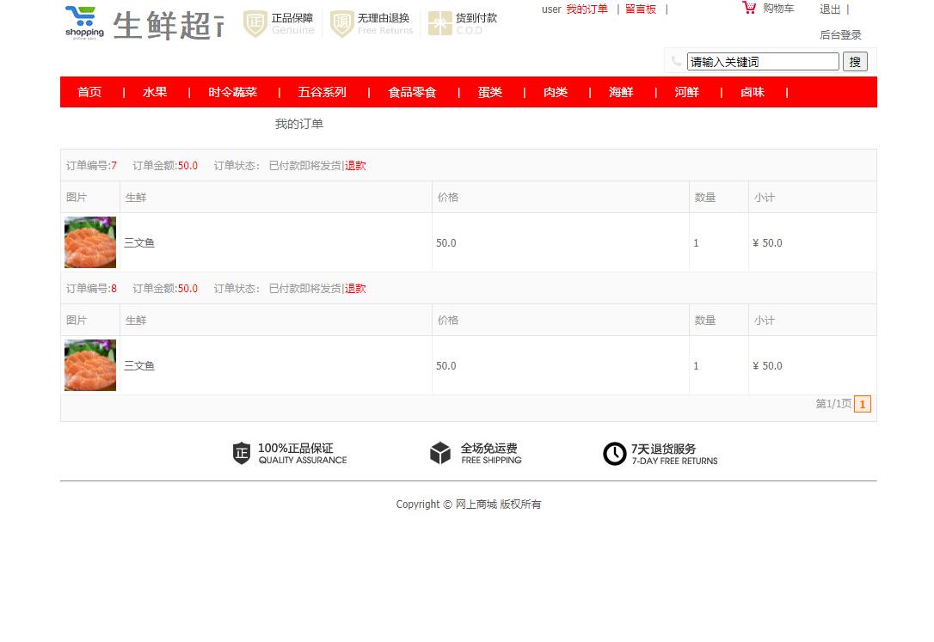Click the 留言板 message board link
934x642 pixels.
point(641,9)
